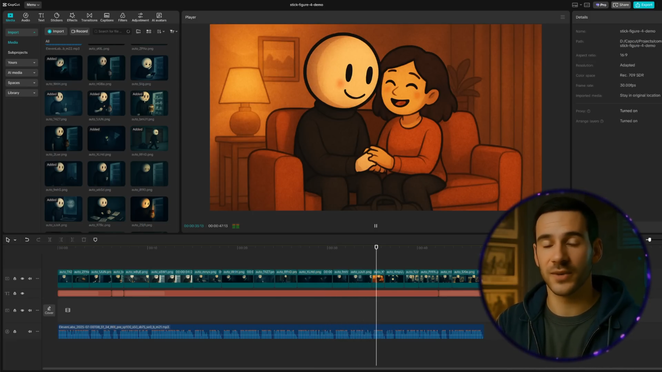Expand the AI media section
662x372 pixels.
tap(21, 72)
